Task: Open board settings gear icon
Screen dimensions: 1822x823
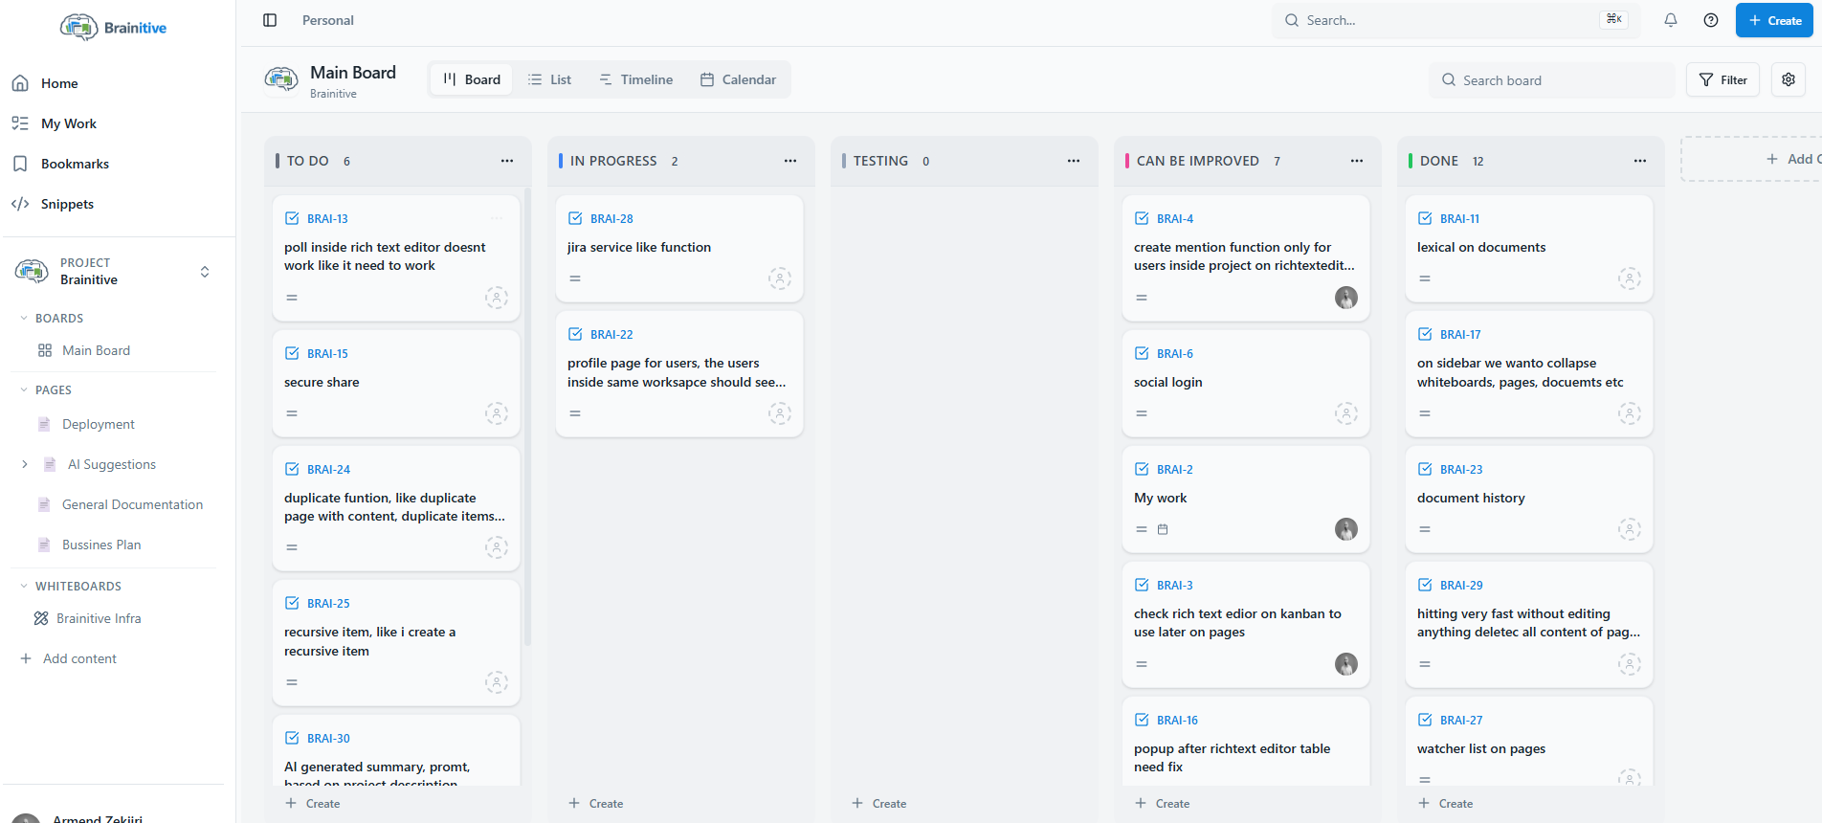Action: point(1789,79)
